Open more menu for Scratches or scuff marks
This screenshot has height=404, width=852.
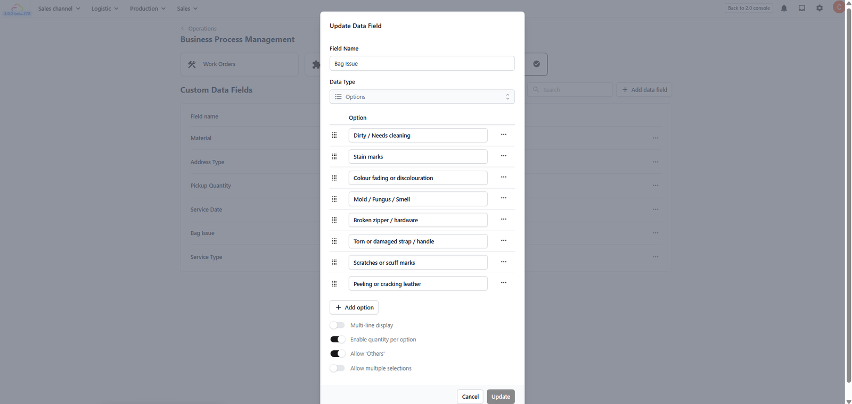pyautogui.click(x=504, y=262)
